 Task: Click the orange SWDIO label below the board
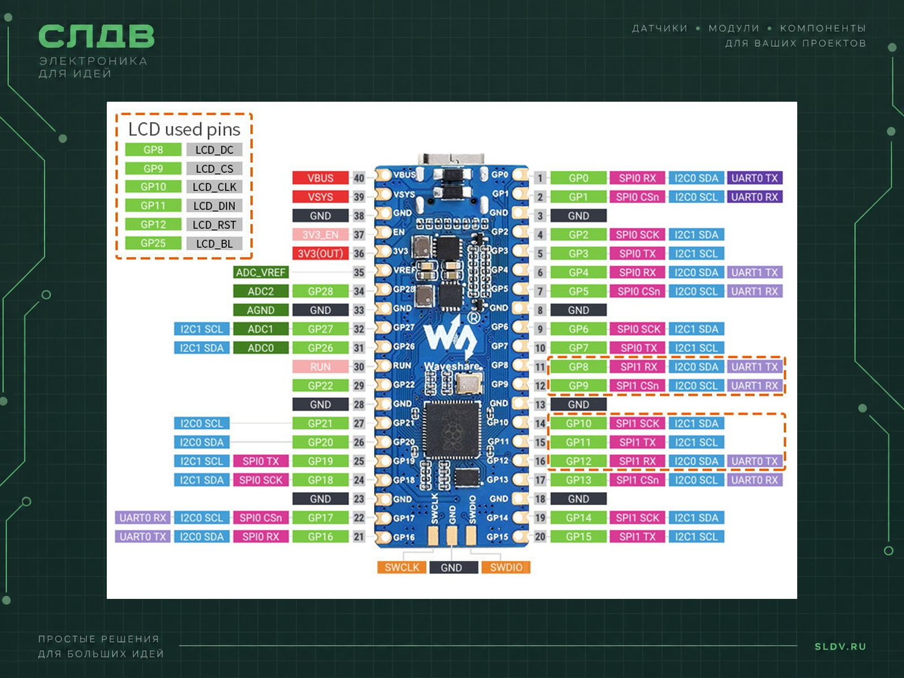pyautogui.click(x=506, y=567)
